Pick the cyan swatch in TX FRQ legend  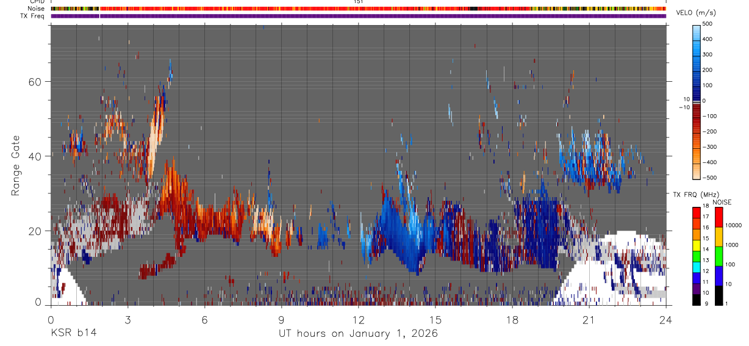pos(697,266)
